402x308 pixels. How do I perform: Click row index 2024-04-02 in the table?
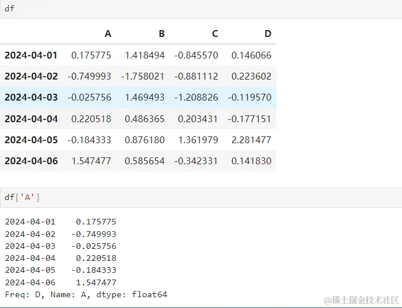tap(31, 76)
